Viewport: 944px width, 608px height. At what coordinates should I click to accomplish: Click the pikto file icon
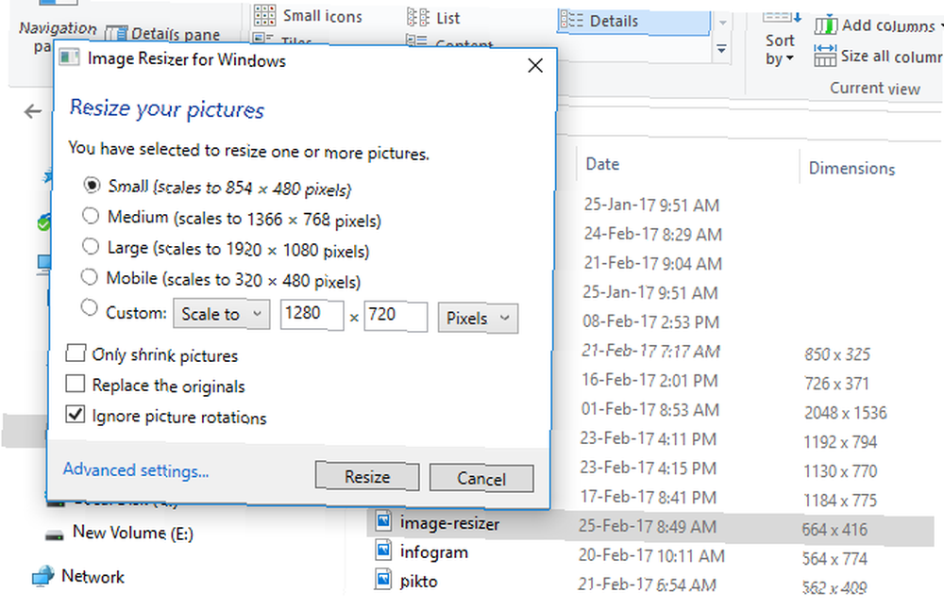pyautogui.click(x=383, y=579)
